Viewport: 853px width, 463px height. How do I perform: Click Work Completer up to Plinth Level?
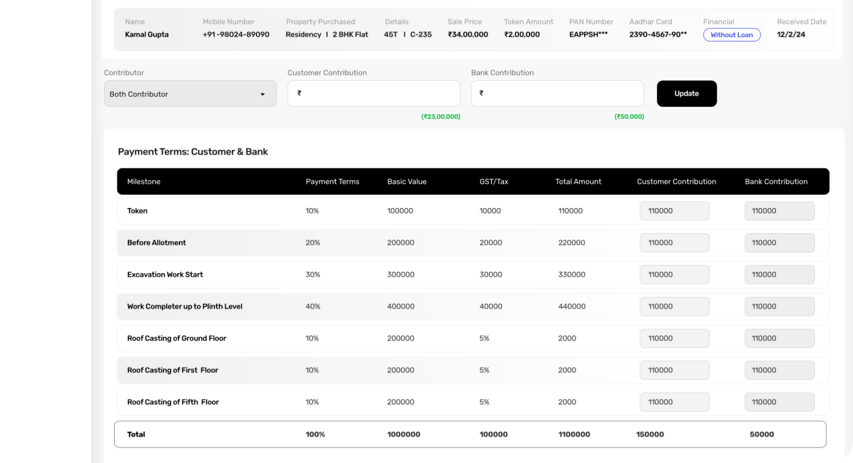(185, 306)
